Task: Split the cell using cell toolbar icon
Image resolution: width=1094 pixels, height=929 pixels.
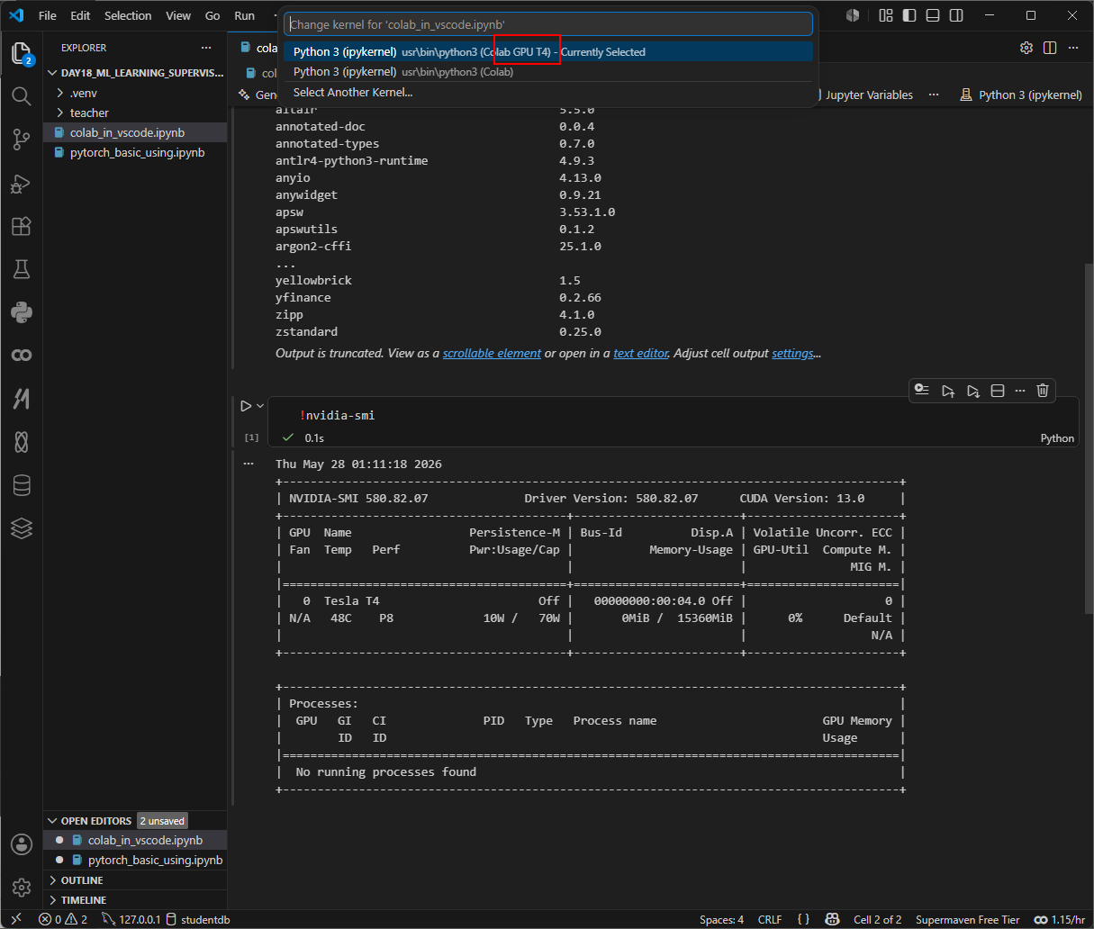Action: click(997, 390)
